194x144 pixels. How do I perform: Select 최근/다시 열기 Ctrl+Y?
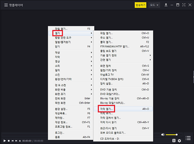tap(123, 128)
